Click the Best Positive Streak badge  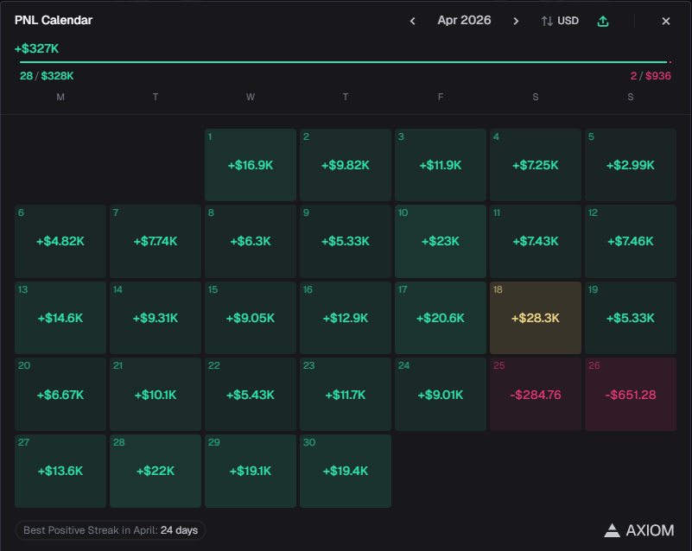coord(111,529)
